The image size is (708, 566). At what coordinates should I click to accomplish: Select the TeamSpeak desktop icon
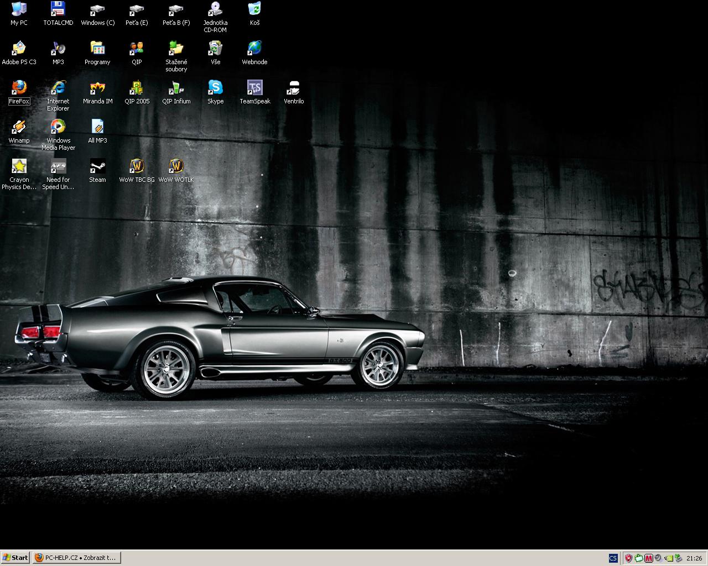[x=255, y=88]
